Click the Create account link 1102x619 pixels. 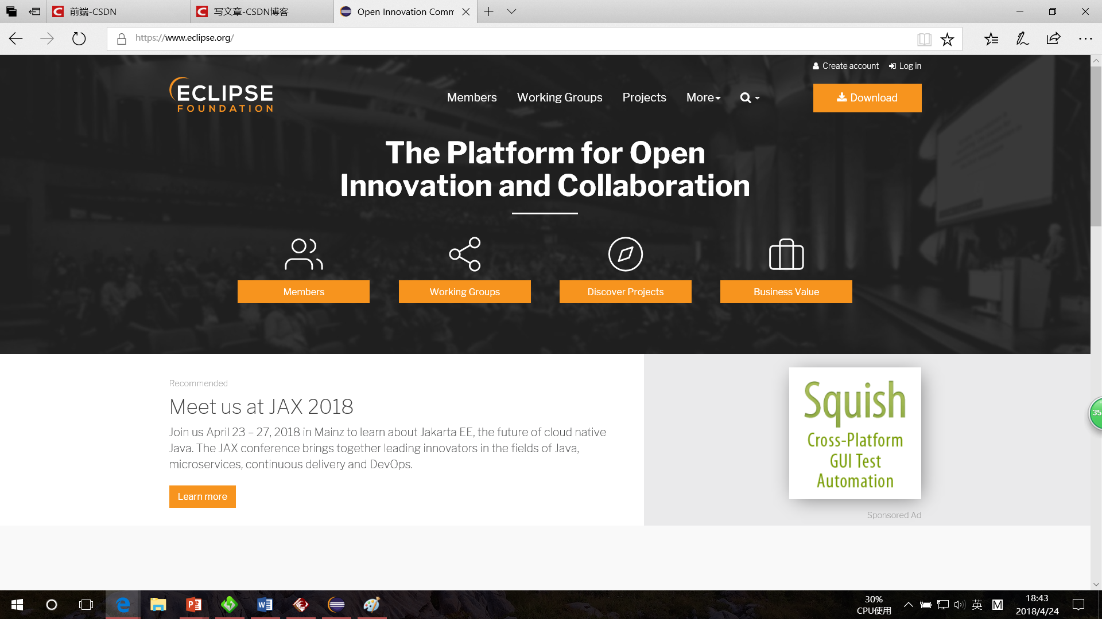pos(845,66)
